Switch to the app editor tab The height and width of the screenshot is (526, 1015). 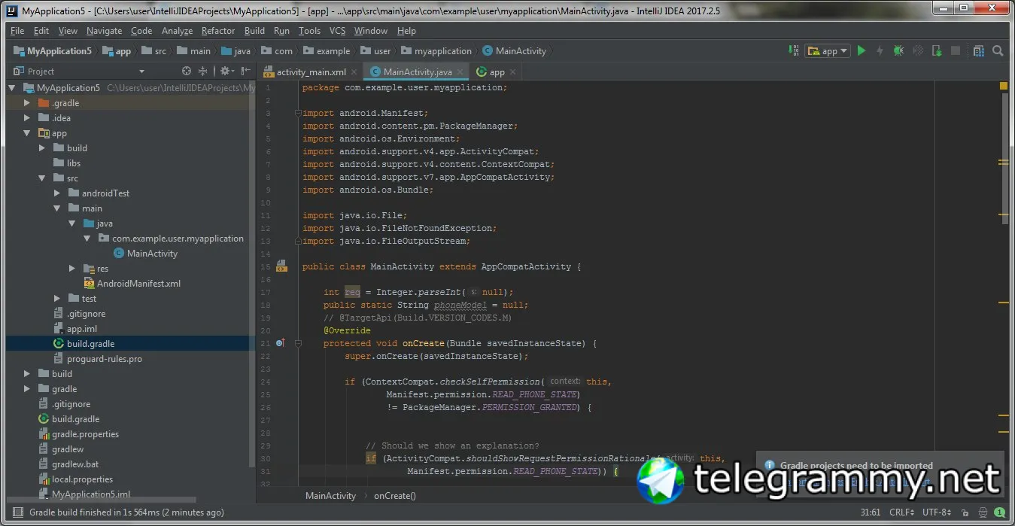pos(497,72)
